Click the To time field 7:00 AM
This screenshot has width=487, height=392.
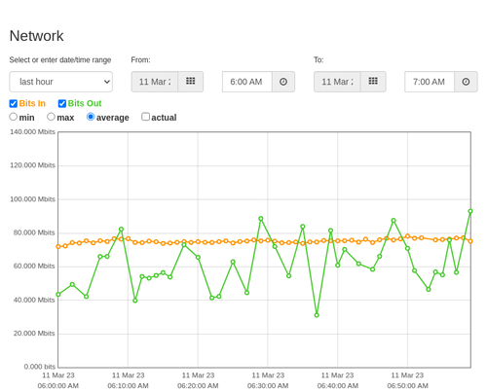(430, 82)
